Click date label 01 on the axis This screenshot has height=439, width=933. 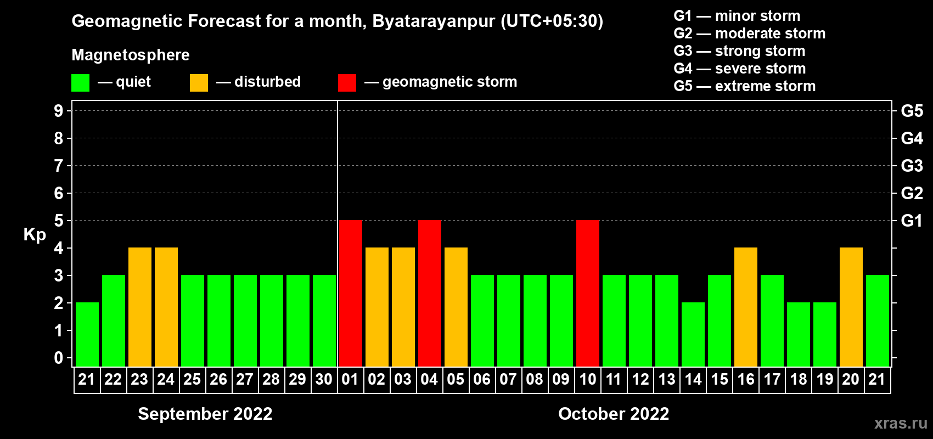tap(350, 380)
